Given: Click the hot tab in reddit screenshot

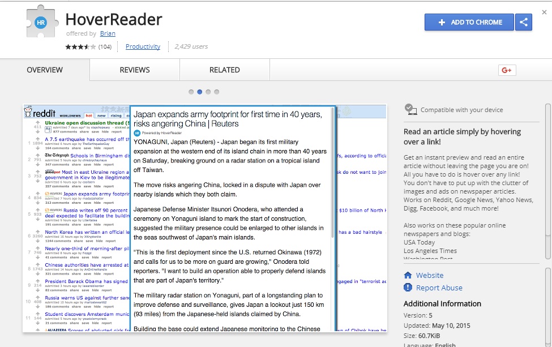Looking at the screenshot, I should pyautogui.click(x=89, y=115).
